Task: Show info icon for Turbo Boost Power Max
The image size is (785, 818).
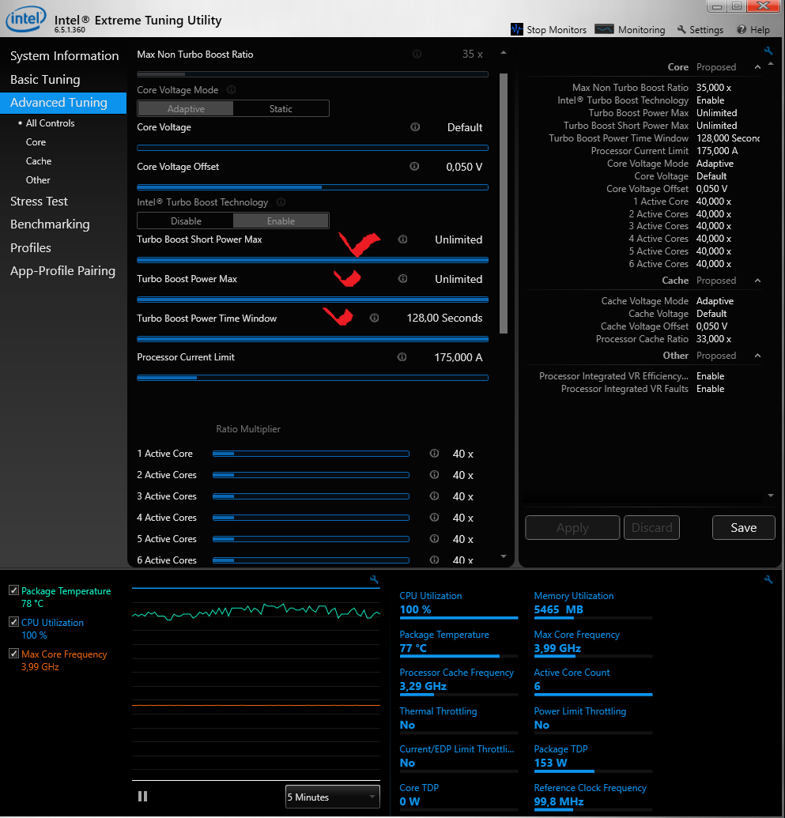Action: click(403, 278)
